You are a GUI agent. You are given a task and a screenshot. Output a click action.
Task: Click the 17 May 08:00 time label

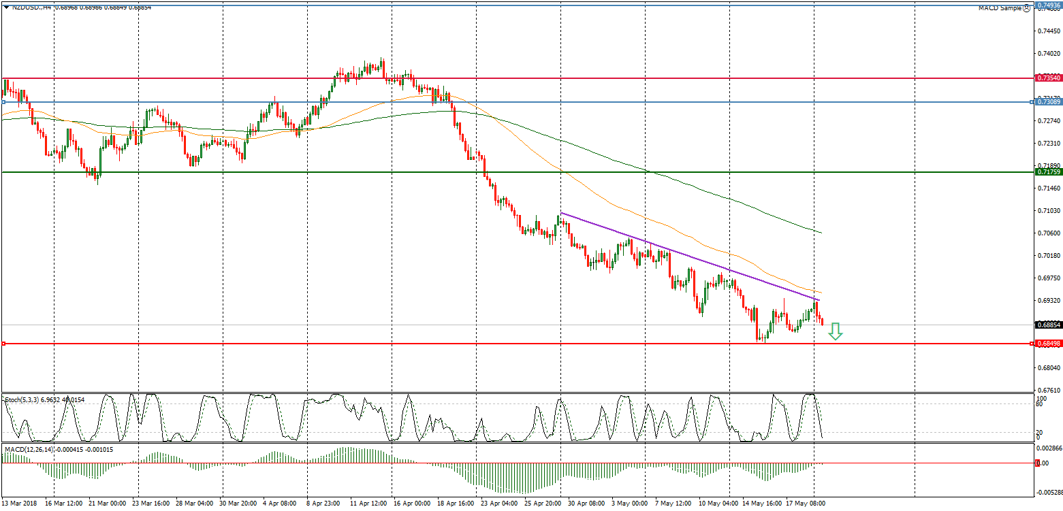(806, 504)
